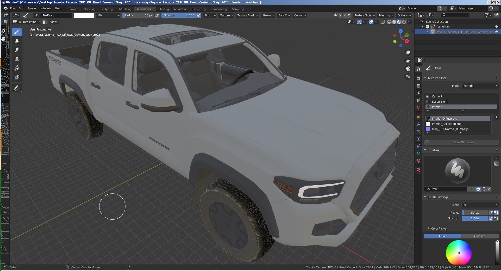Open the Texture Mask dropdown
The image size is (501, 271).
248,15
